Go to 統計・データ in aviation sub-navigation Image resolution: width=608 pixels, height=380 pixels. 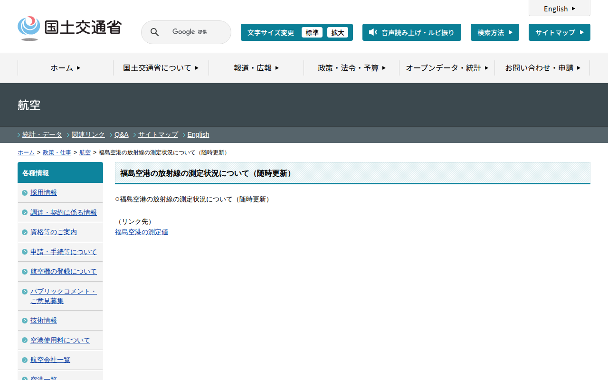pos(42,134)
